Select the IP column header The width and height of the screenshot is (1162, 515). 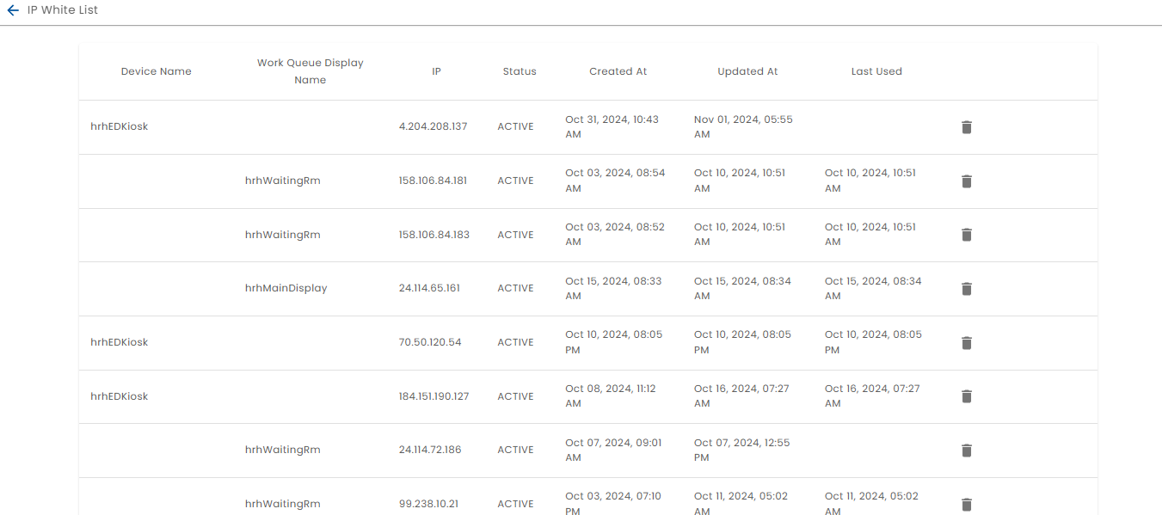tap(436, 71)
